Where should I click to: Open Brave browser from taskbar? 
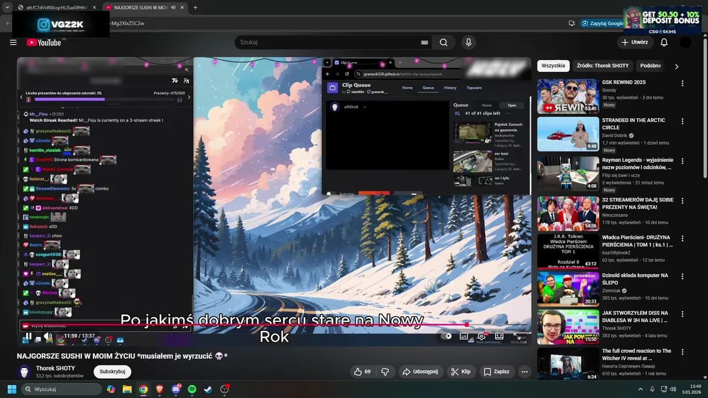click(159, 389)
